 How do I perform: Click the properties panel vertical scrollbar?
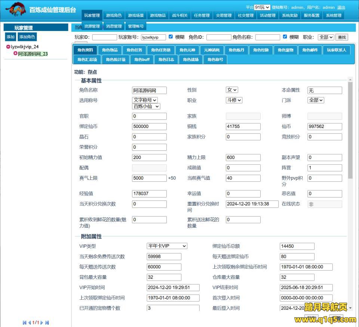pyautogui.click(x=350, y=131)
